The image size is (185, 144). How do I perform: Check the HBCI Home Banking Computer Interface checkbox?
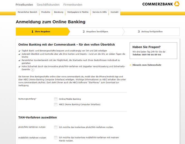click(56, 105)
